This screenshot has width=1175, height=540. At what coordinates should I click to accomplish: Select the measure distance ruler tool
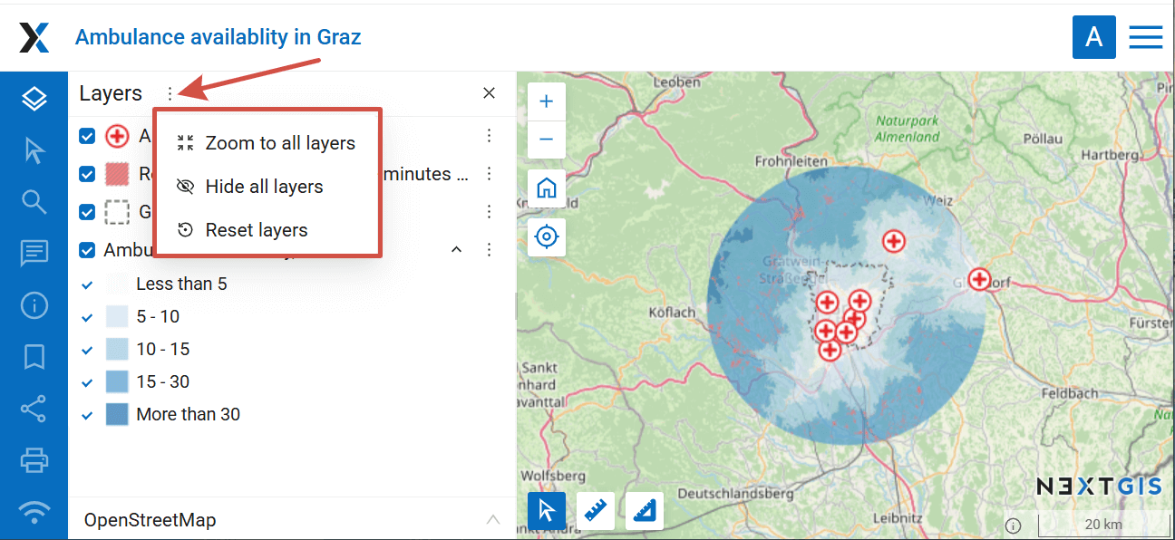596,511
